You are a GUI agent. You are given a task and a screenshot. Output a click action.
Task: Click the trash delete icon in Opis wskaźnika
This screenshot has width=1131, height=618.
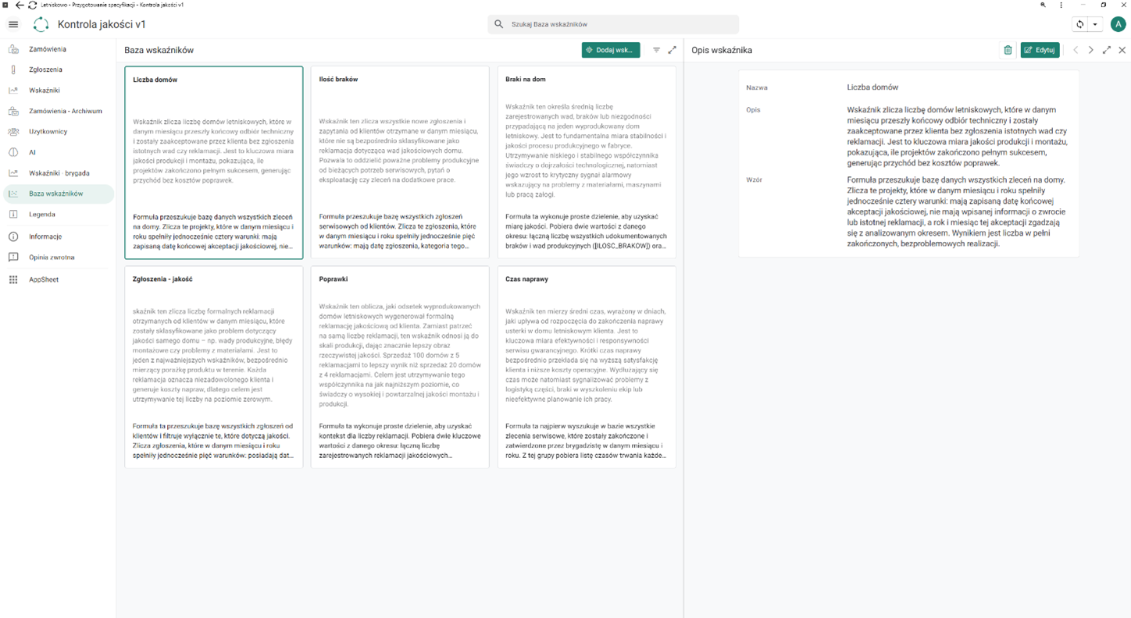click(1008, 50)
